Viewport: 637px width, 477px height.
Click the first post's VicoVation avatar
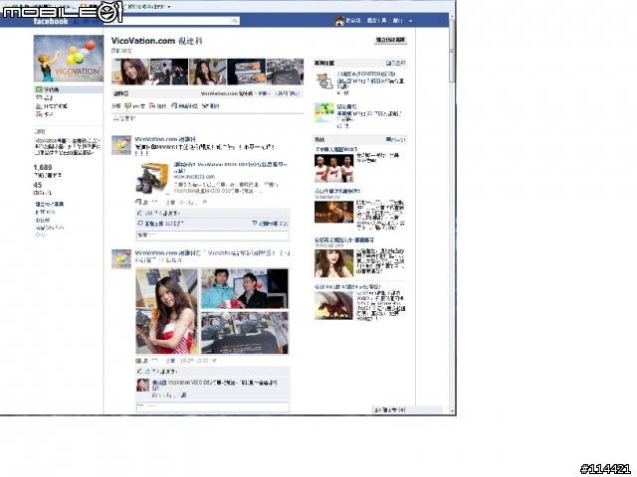tap(121, 146)
